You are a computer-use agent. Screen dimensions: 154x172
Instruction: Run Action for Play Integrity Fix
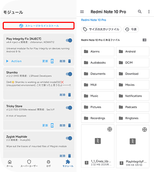[x=14, y=61]
